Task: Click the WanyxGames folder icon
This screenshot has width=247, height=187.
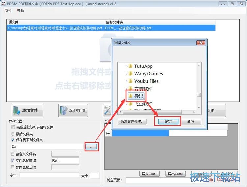Action: 131,73
